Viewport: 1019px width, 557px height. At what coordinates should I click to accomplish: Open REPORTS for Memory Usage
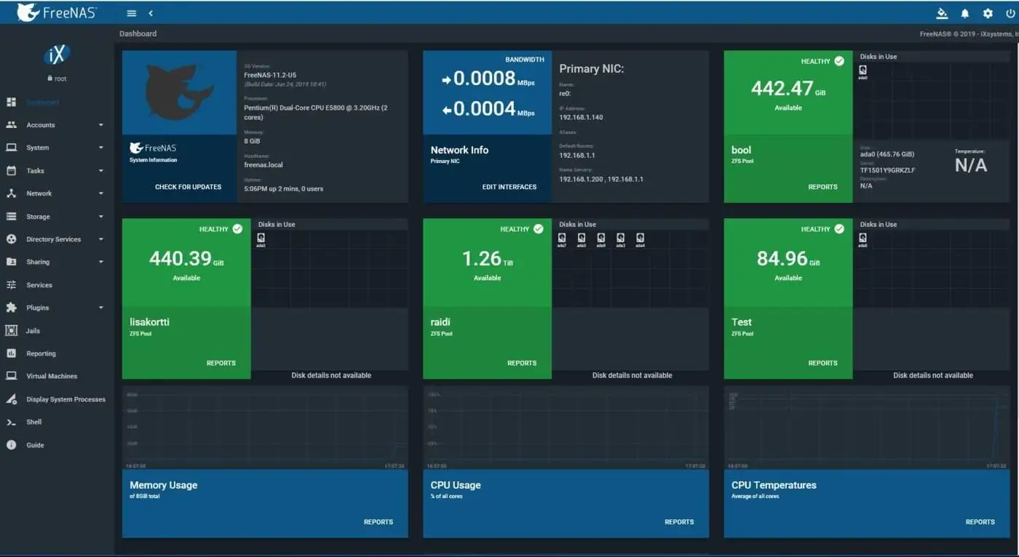coord(378,522)
